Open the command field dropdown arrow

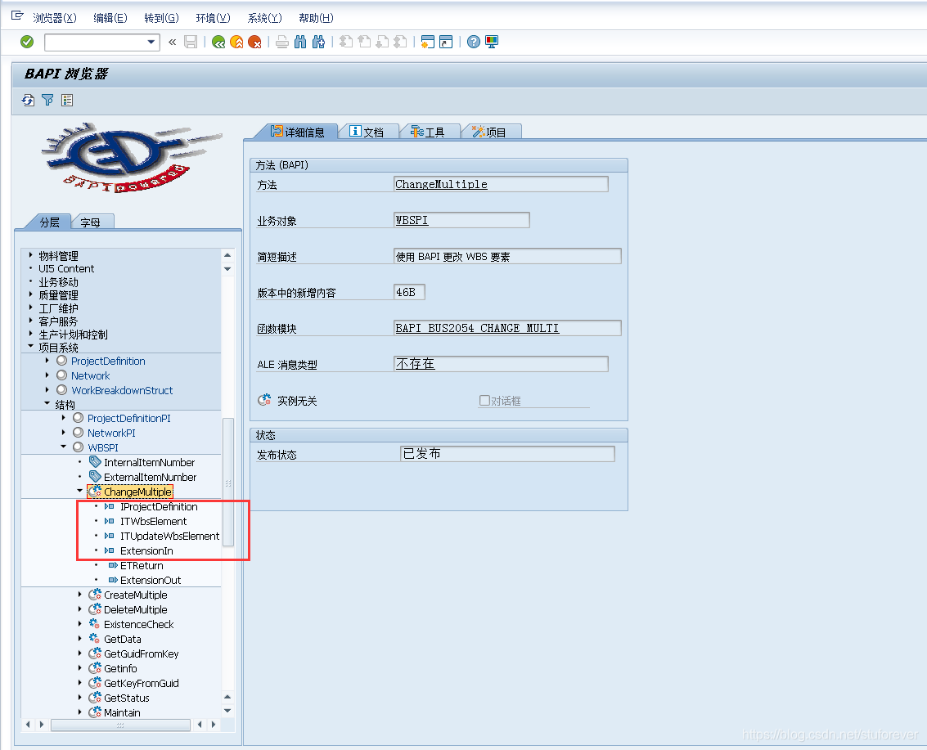pyautogui.click(x=151, y=42)
